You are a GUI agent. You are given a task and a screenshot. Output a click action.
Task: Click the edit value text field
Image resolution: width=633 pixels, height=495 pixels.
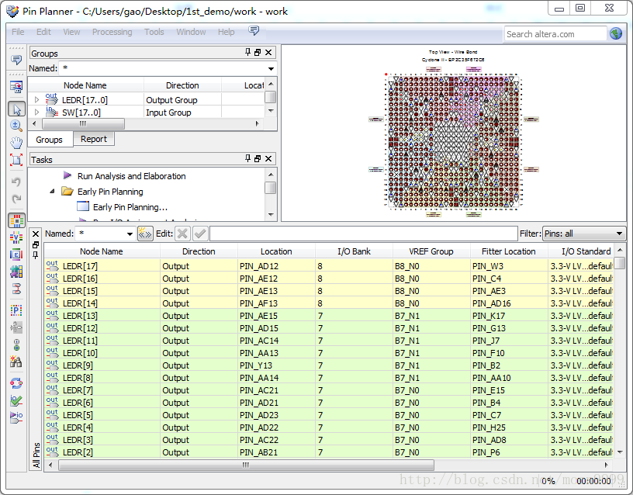363,234
